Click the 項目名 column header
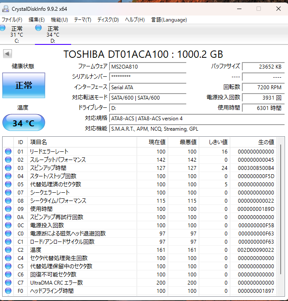288x301 pixels. 82,142
